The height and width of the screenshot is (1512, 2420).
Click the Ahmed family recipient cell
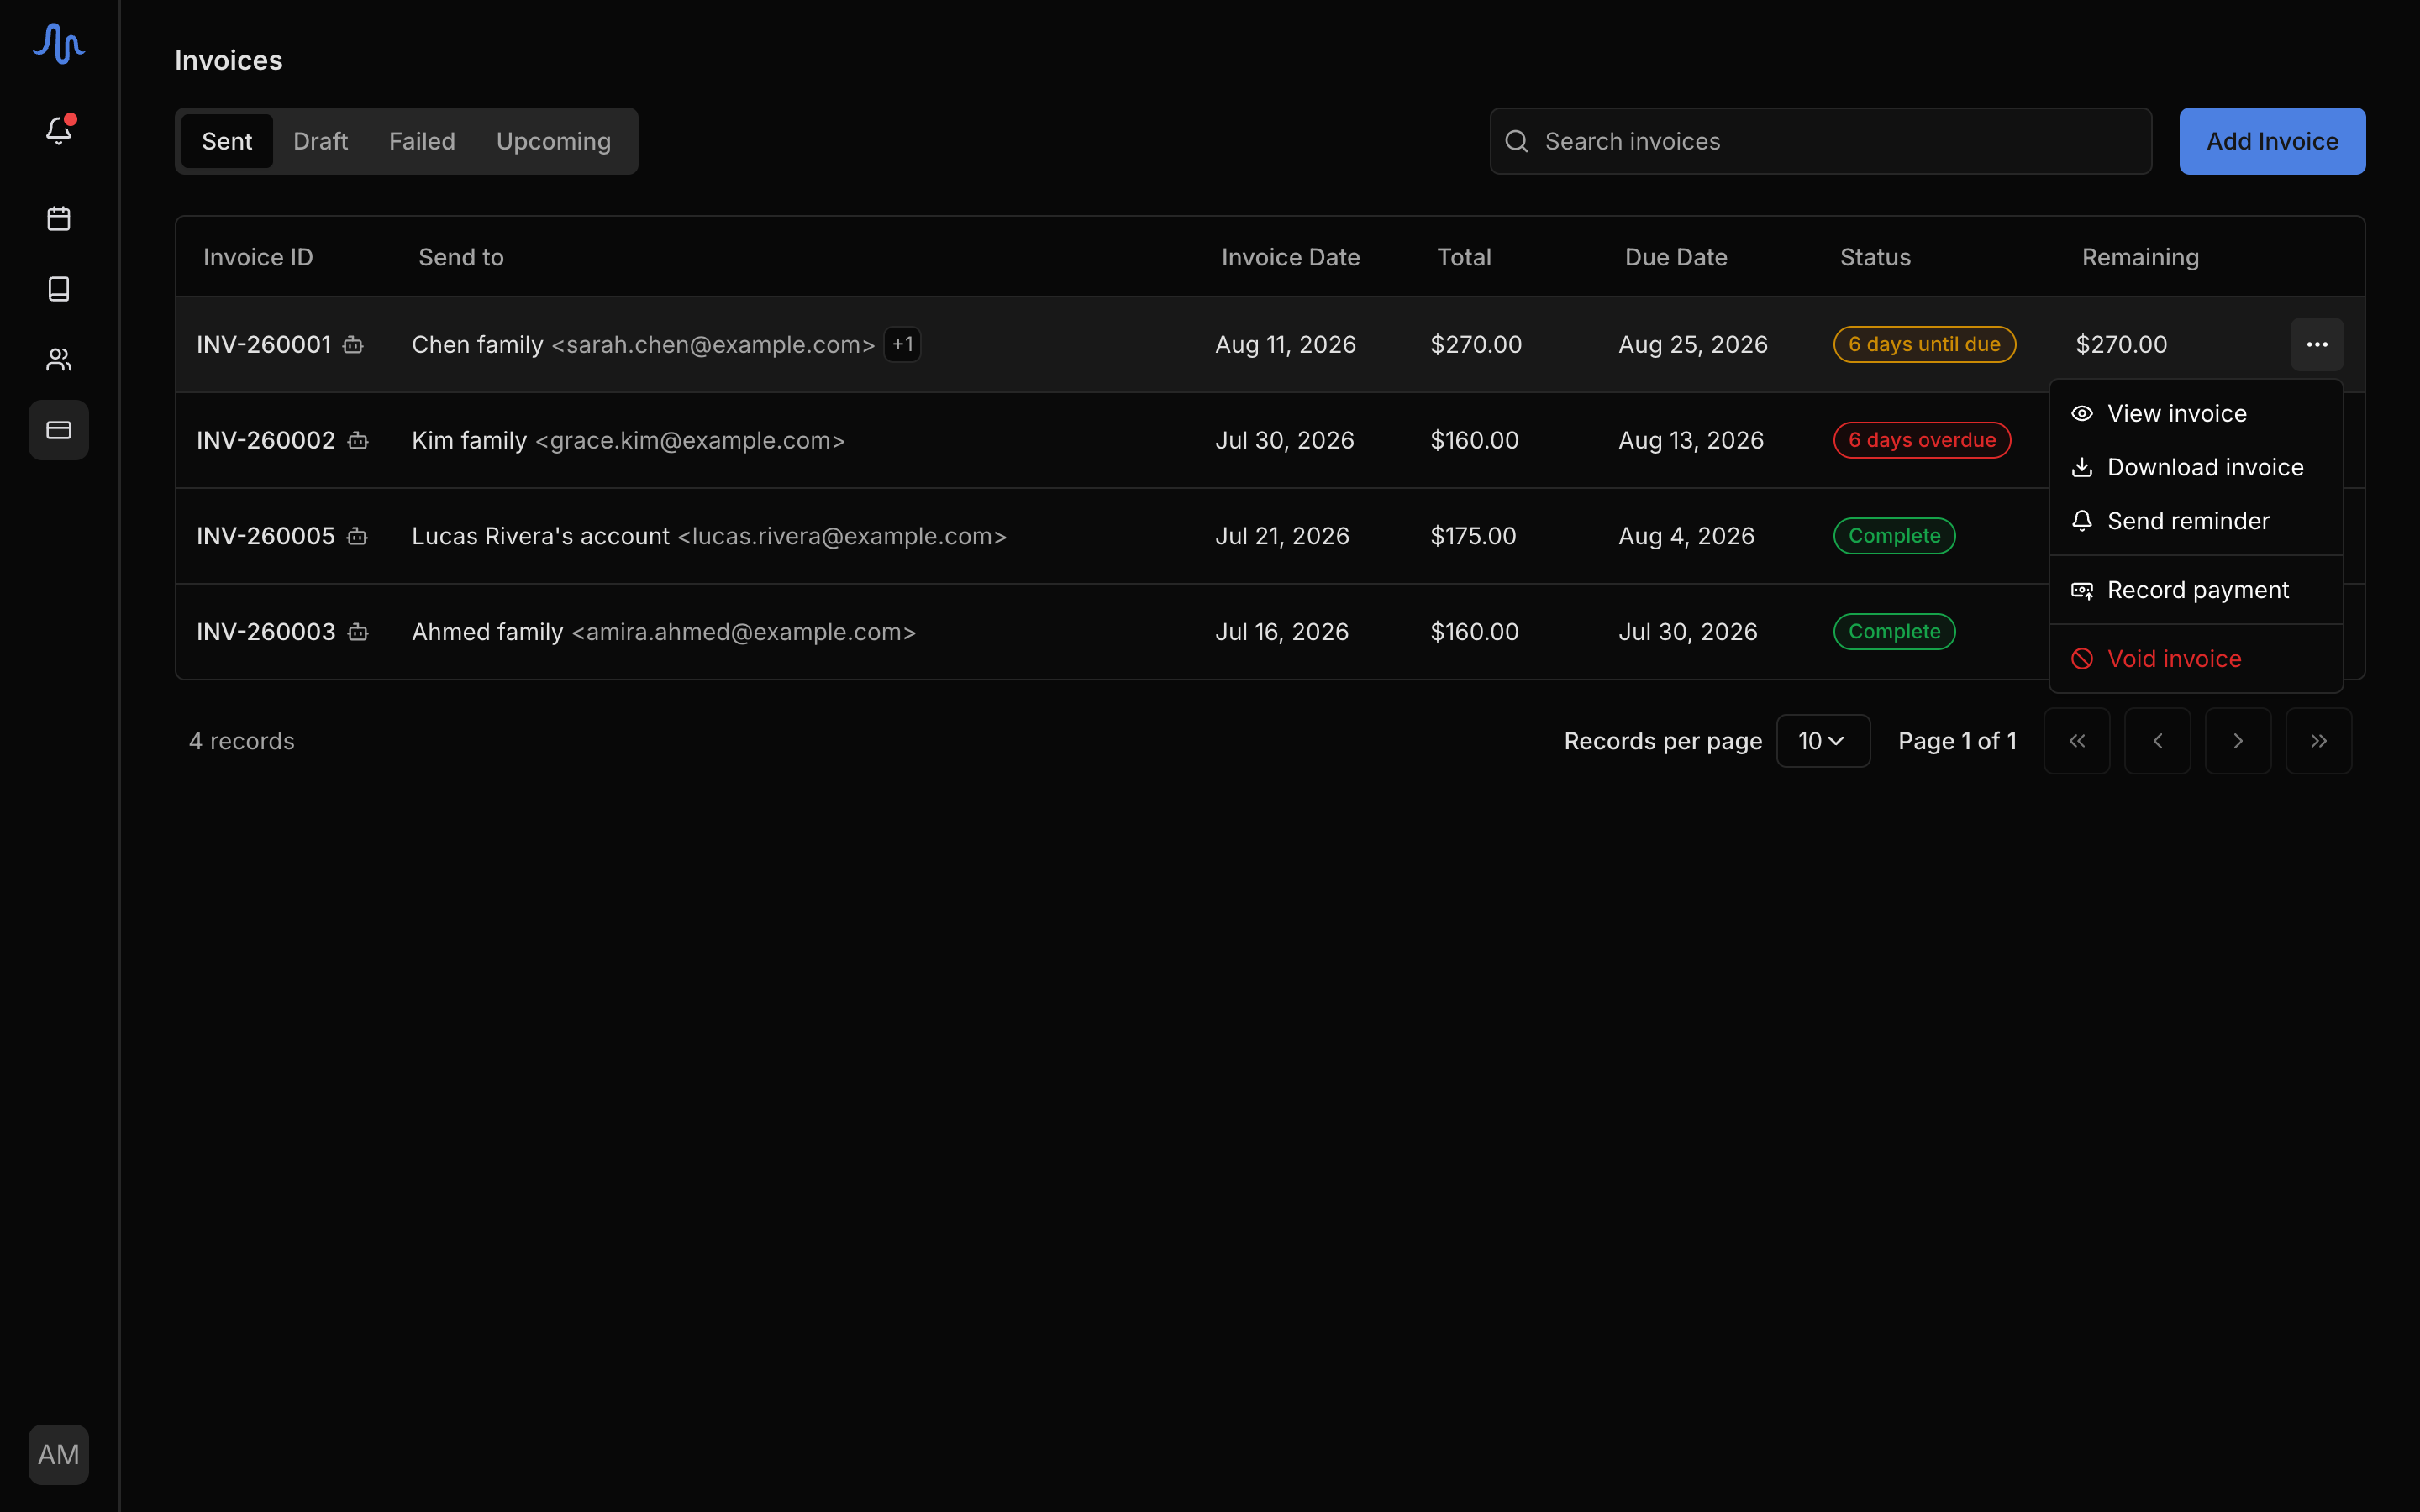click(664, 632)
